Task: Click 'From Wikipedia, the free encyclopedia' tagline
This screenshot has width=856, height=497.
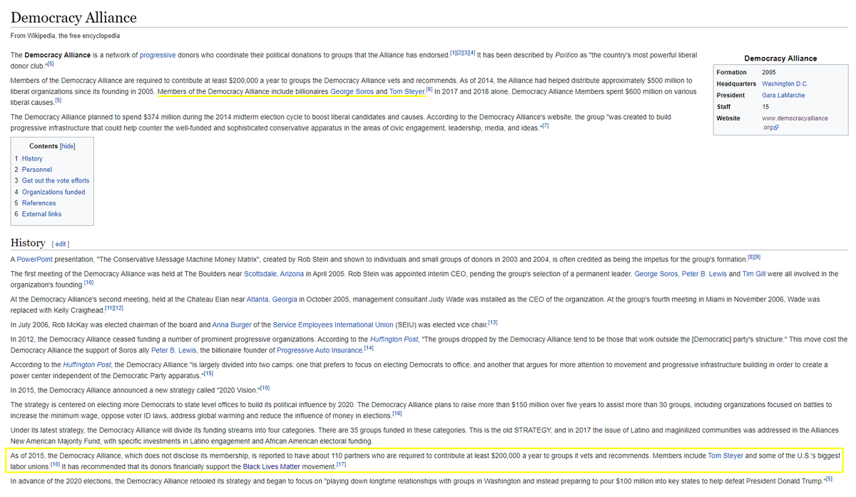Action: click(65, 36)
